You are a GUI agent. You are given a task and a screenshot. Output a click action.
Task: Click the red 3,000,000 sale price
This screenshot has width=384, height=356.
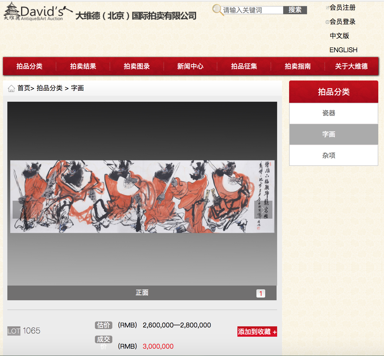pyautogui.click(x=158, y=346)
